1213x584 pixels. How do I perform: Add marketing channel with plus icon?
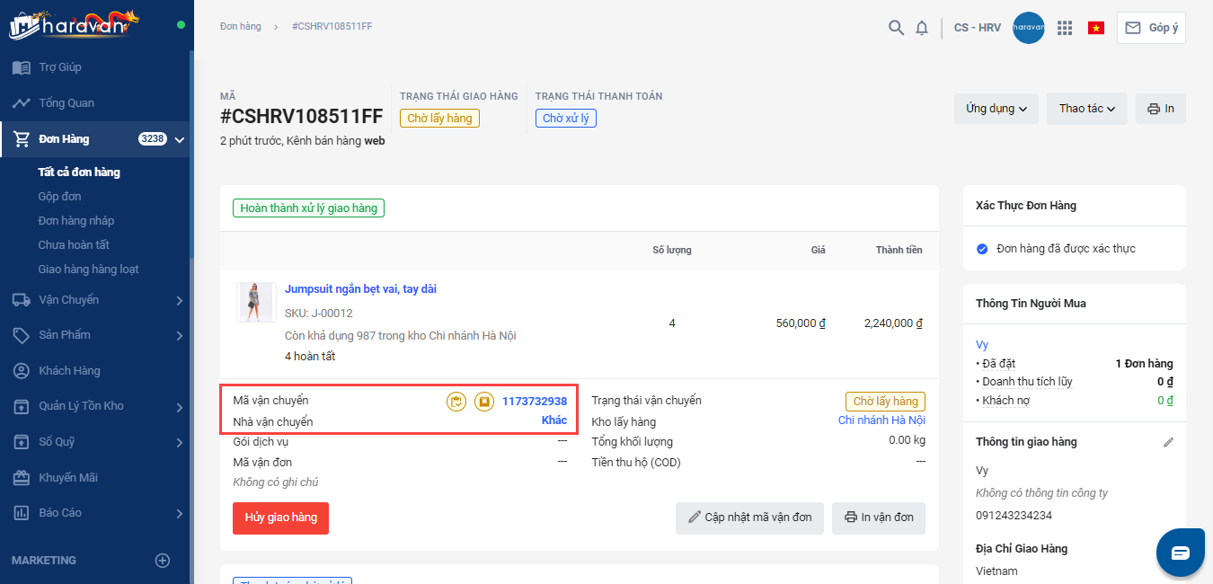point(163,561)
